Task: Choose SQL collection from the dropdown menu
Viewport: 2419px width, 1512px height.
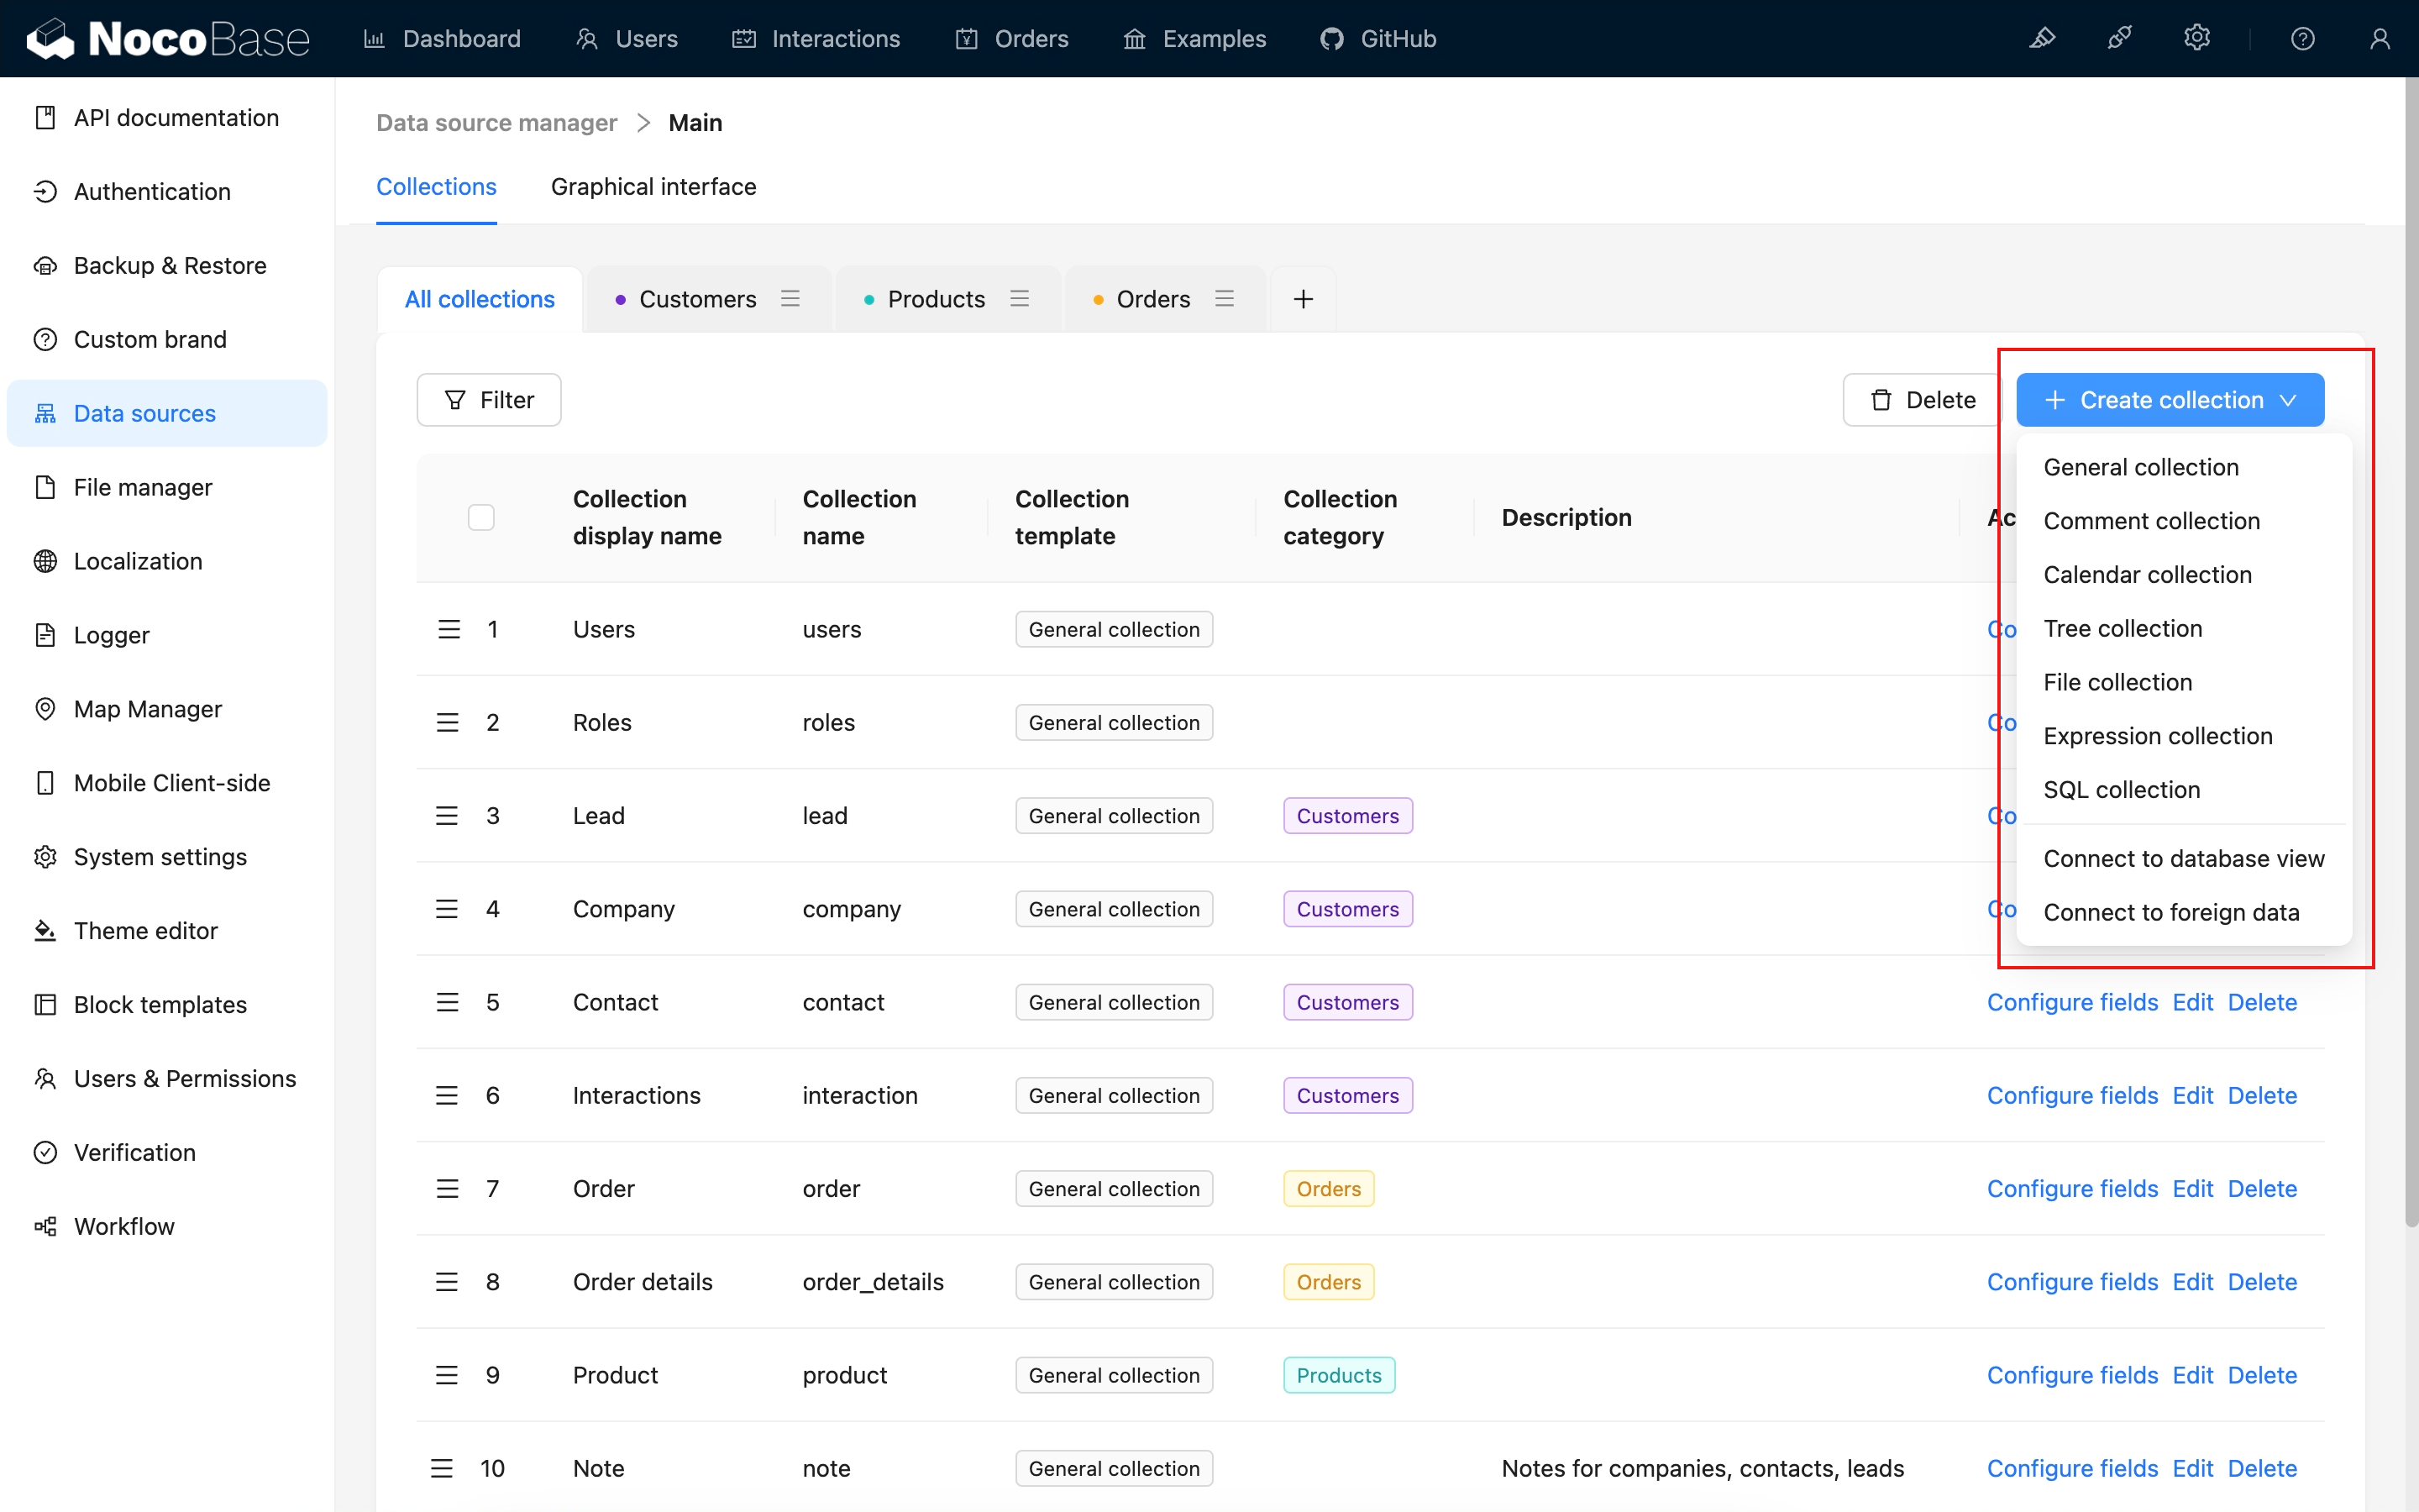Action: coord(2121,790)
